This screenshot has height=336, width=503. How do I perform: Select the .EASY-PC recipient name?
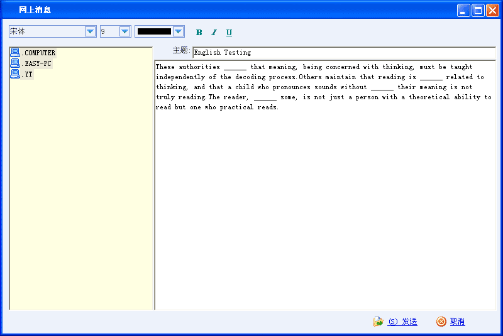tap(38, 63)
